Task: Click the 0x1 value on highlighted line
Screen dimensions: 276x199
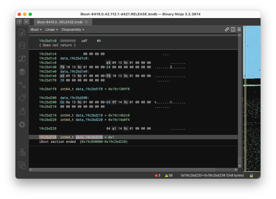Action: click(x=111, y=137)
